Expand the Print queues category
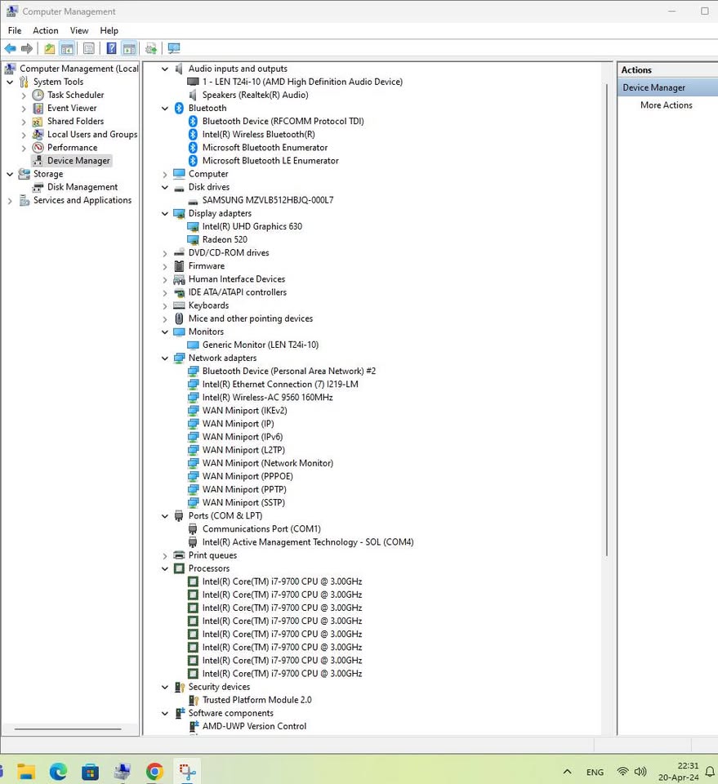The width and height of the screenshot is (718, 784). 165,556
